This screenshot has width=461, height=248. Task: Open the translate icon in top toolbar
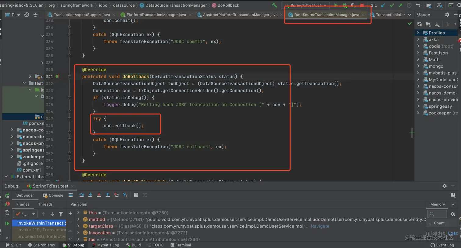440,5
